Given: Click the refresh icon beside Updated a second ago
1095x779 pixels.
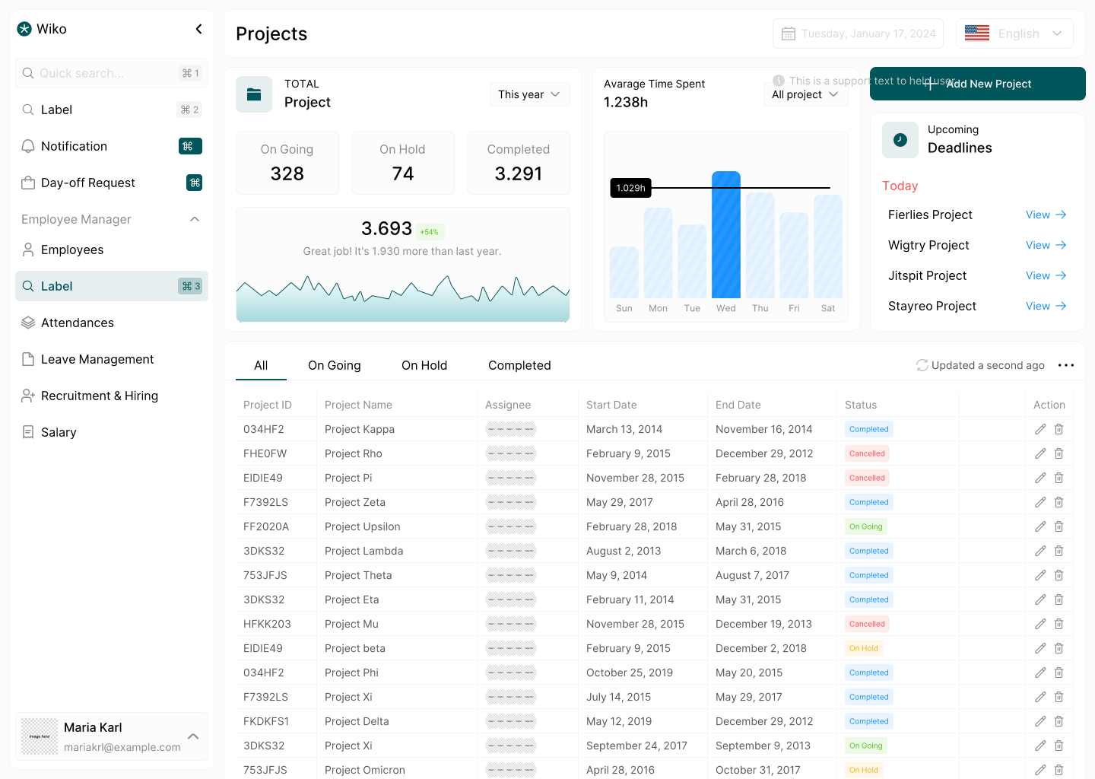Looking at the screenshot, I should tap(922, 365).
